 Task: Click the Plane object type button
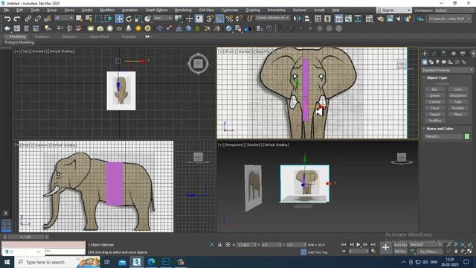pyautogui.click(x=458, y=114)
